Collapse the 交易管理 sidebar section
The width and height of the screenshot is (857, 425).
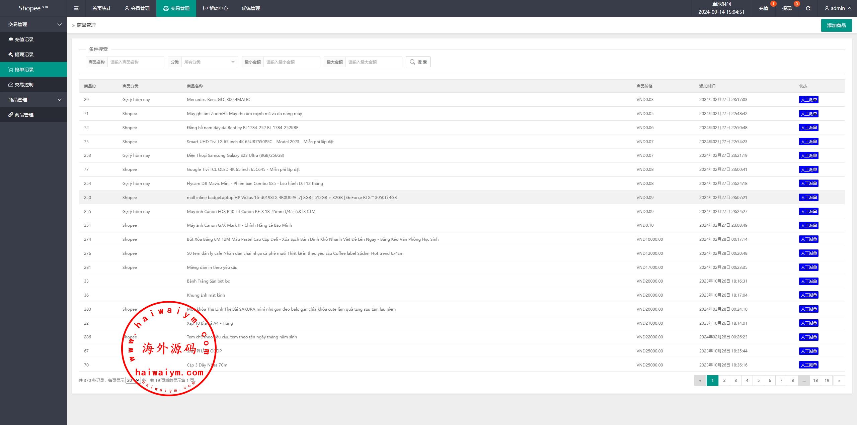[x=33, y=24]
